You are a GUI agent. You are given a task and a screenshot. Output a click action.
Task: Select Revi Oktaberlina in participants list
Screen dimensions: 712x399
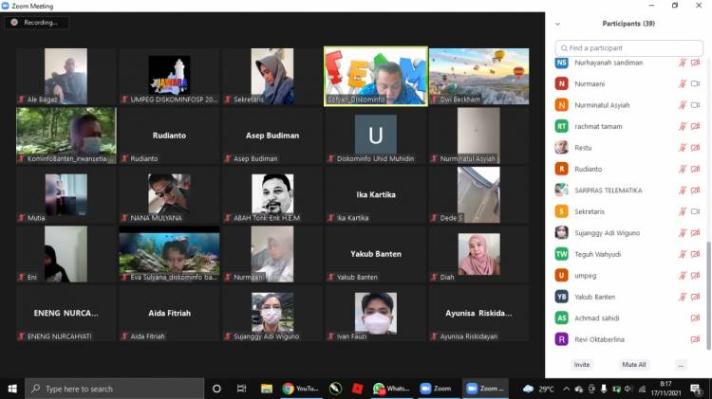(628, 339)
